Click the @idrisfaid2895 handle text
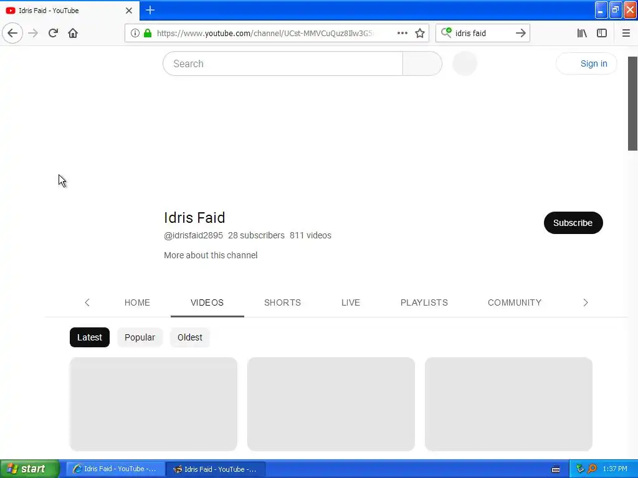The image size is (638, 478). [193, 235]
